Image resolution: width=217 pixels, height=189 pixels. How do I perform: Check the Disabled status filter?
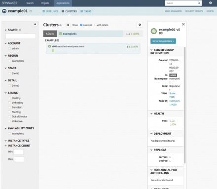click(9, 107)
